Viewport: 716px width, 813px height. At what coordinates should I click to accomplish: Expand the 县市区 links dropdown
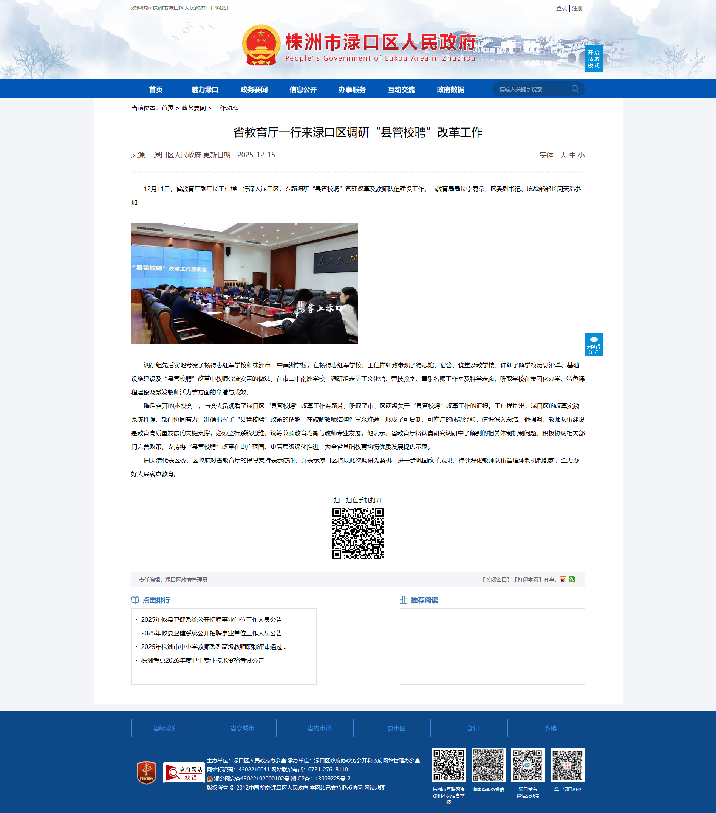pyautogui.click(x=396, y=728)
